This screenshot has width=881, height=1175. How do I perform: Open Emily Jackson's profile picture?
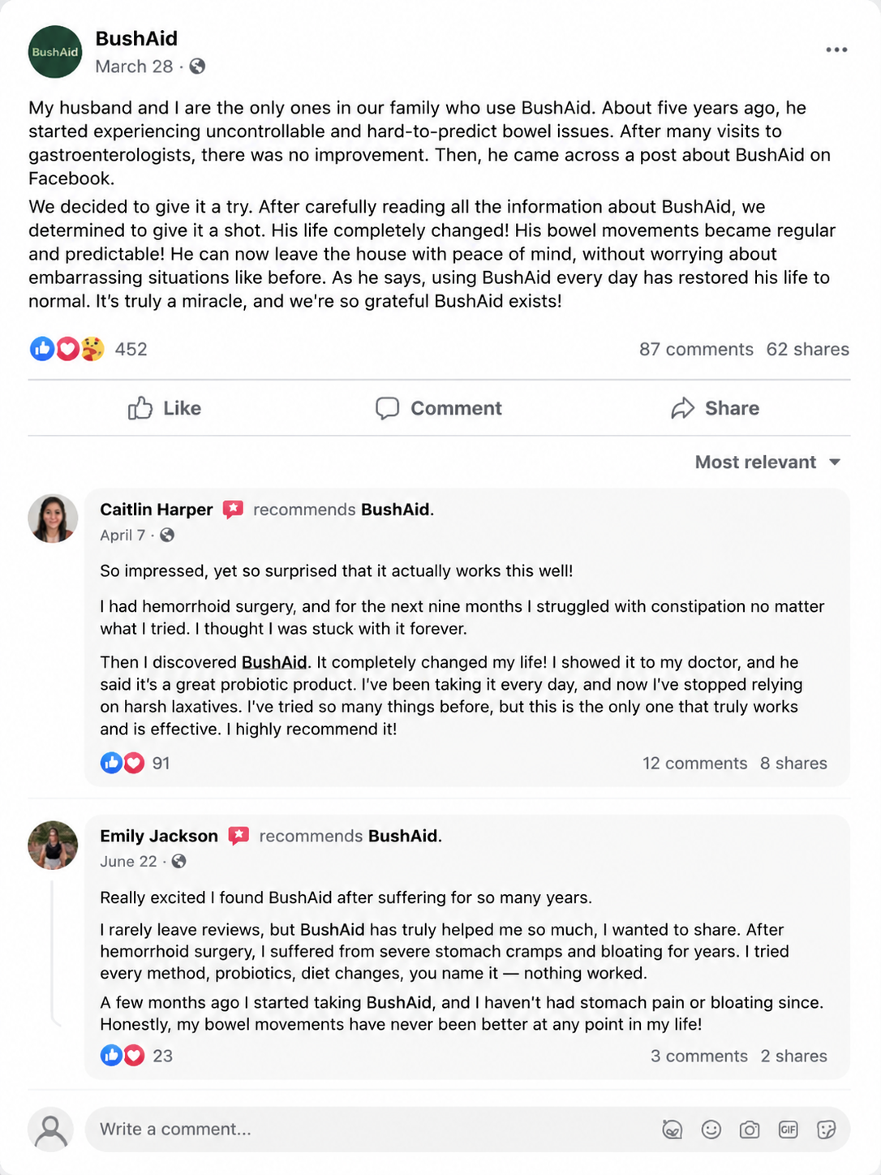pyautogui.click(x=53, y=845)
